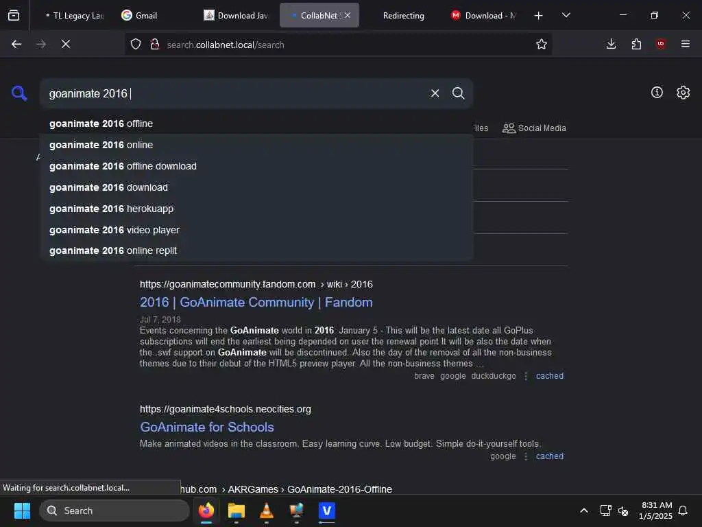Open the extensions puzzle icon
702x527 pixels.
(x=636, y=44)
